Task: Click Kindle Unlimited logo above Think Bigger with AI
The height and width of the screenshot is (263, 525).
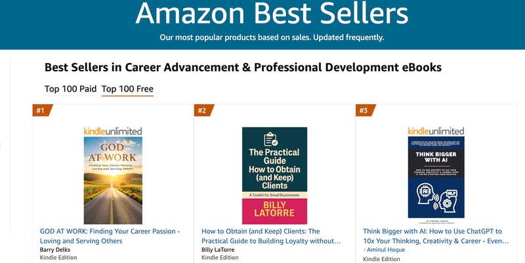Action: 436,131
